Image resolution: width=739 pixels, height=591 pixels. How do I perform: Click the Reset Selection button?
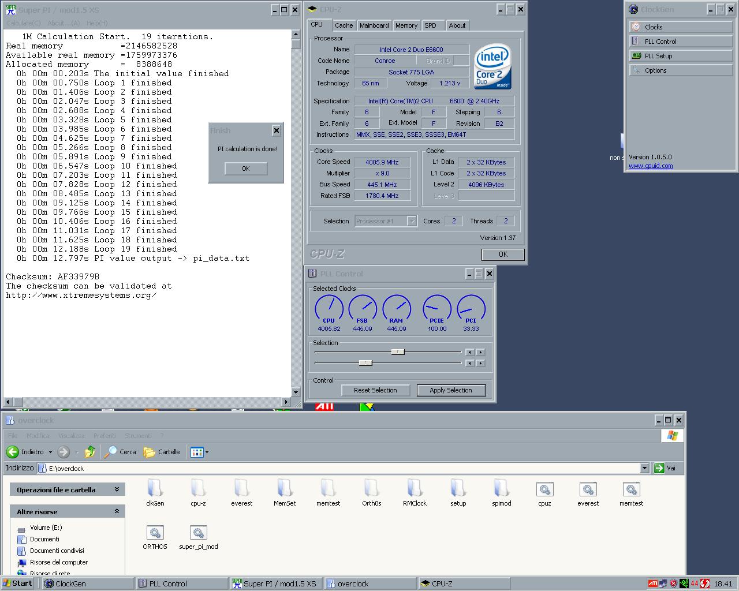coord(375,390)
